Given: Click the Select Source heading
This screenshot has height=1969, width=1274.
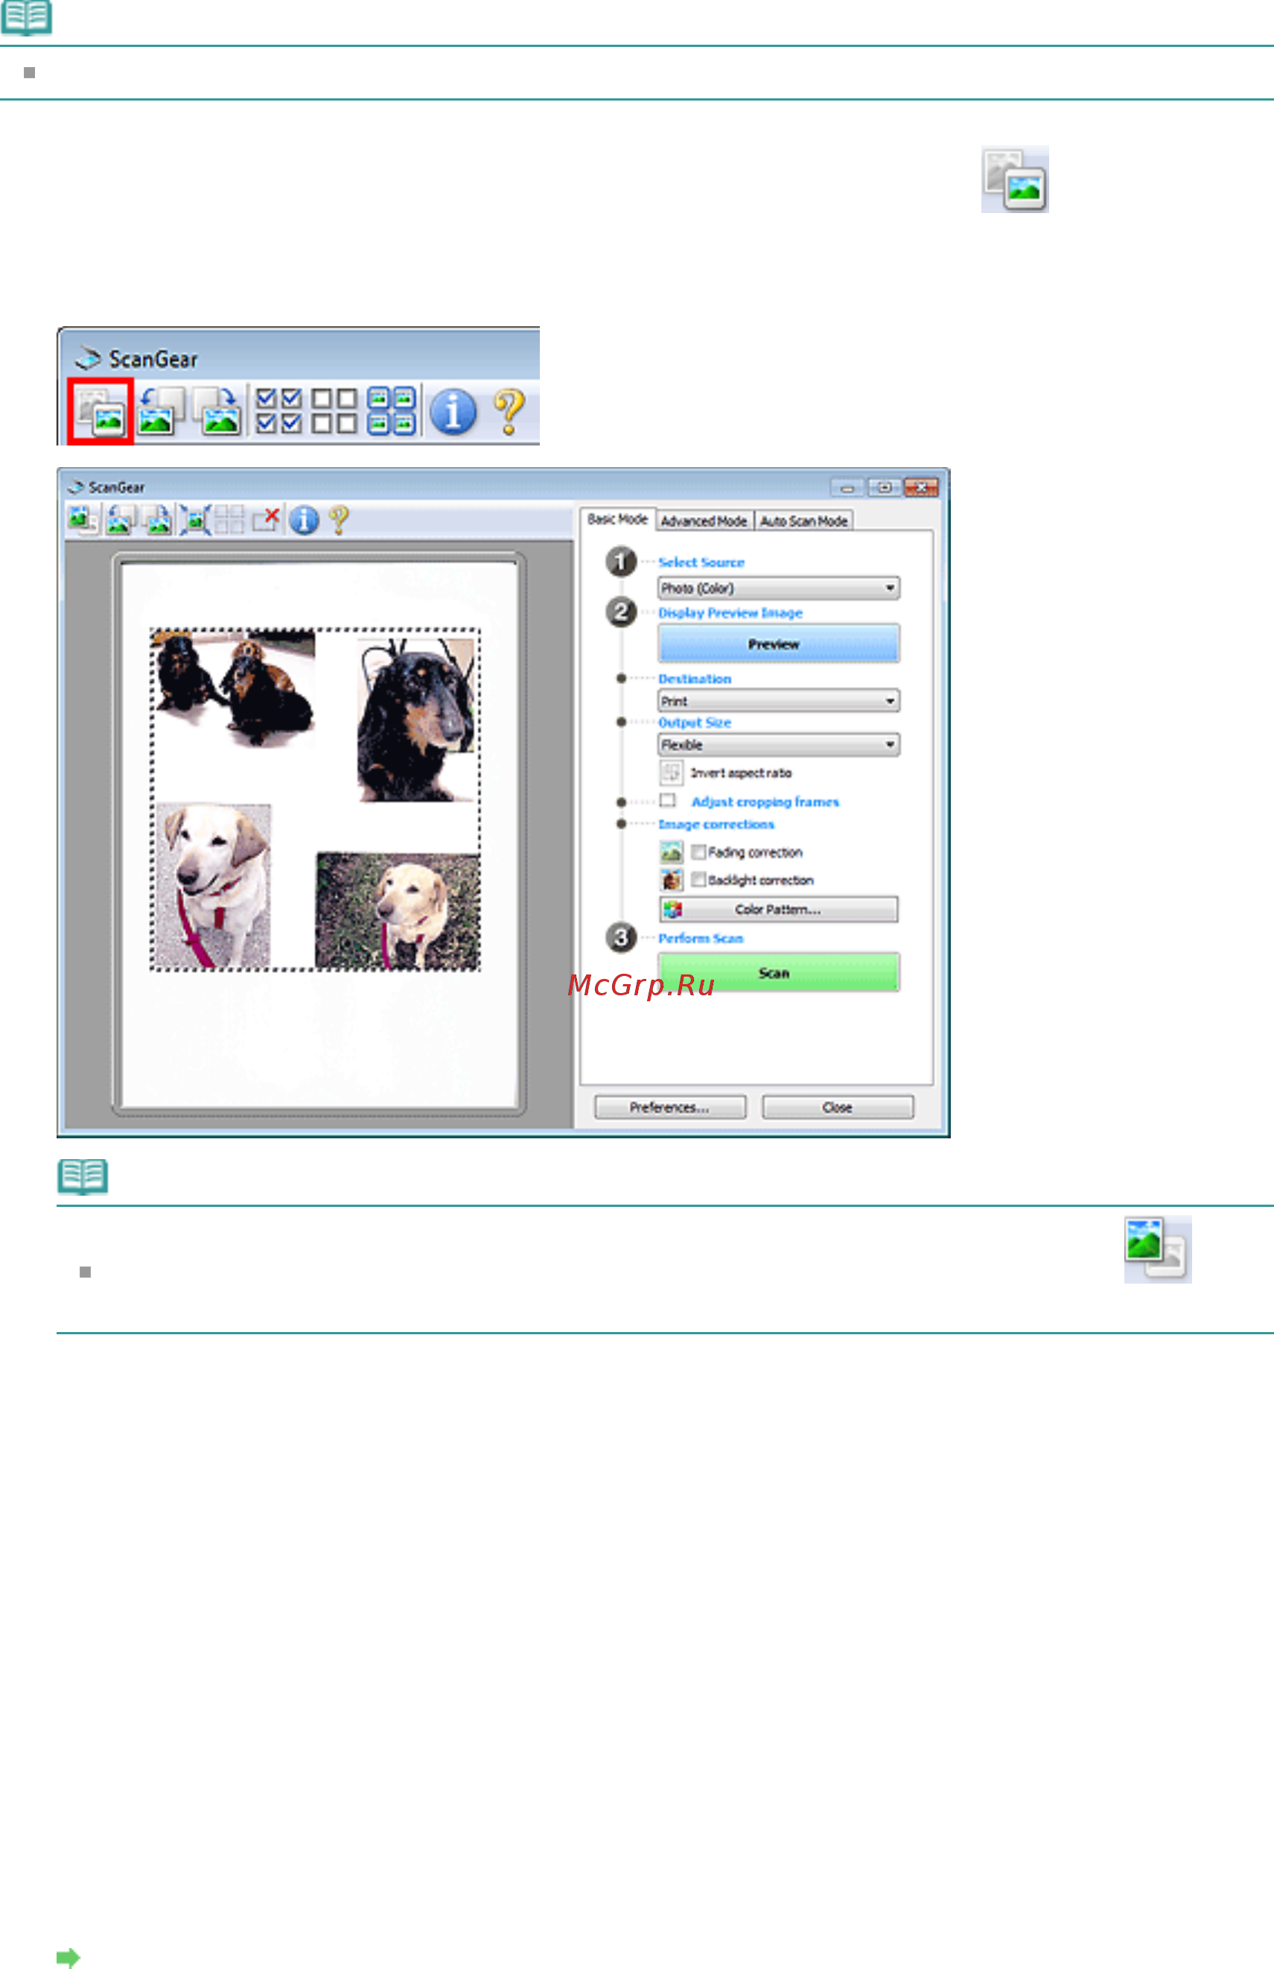Looking at the screenshot, I should click(701, 562).
